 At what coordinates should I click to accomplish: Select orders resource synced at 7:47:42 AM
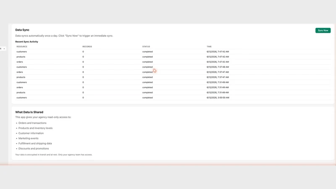[x=19, y=62]
